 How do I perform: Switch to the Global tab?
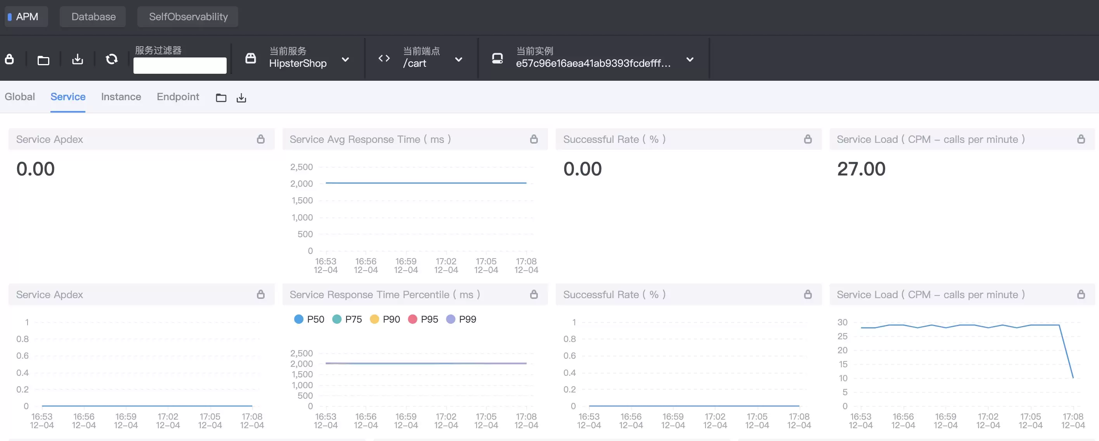20,97
